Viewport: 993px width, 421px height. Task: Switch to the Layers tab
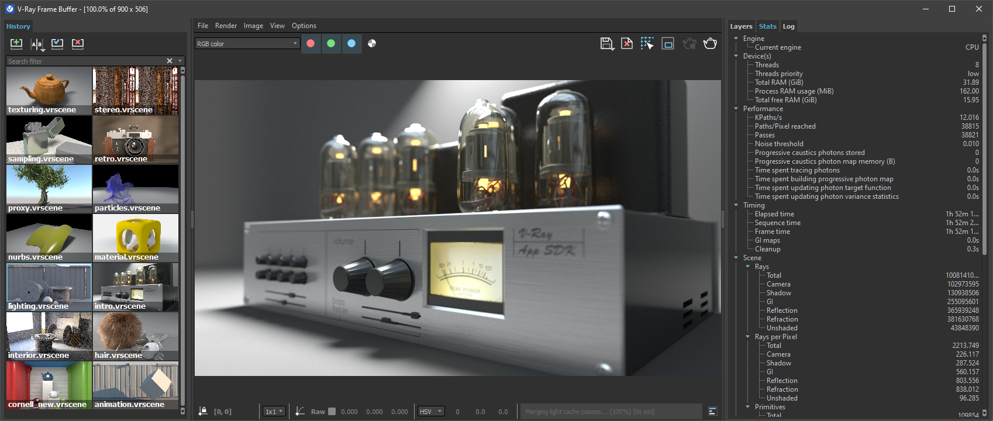(741, 26)
